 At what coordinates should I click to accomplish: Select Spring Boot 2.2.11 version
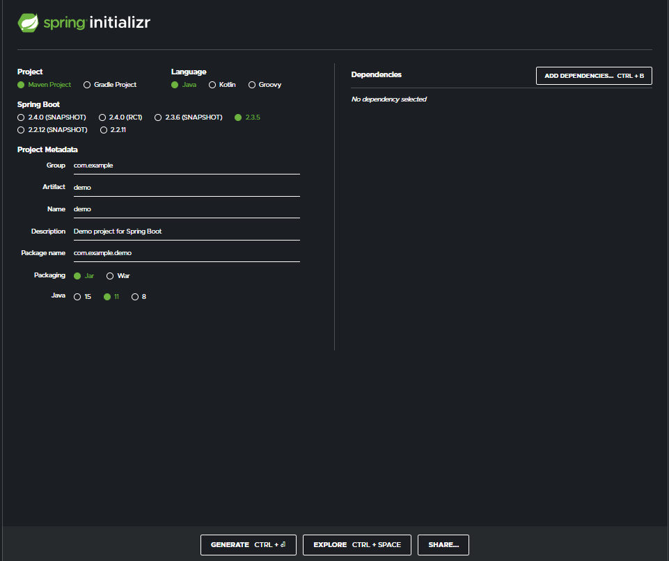[113, 130]
